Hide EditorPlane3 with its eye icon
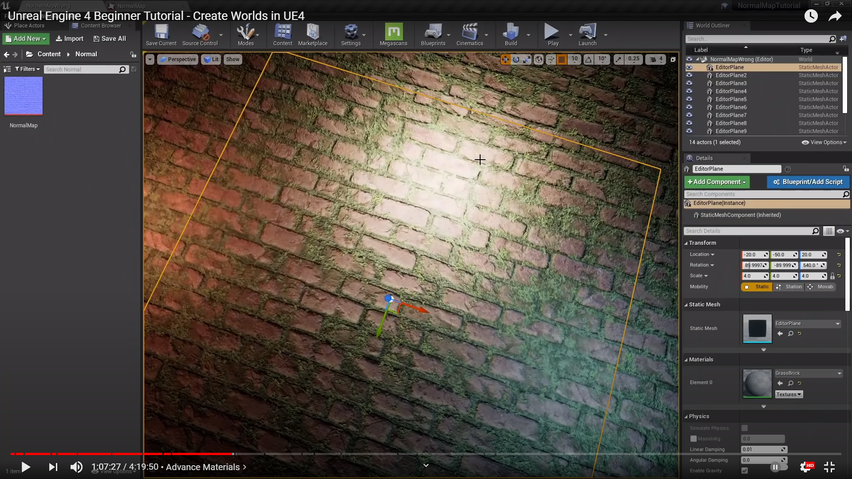This screenshot has height=479, width=852. click(x=689, y=83)
